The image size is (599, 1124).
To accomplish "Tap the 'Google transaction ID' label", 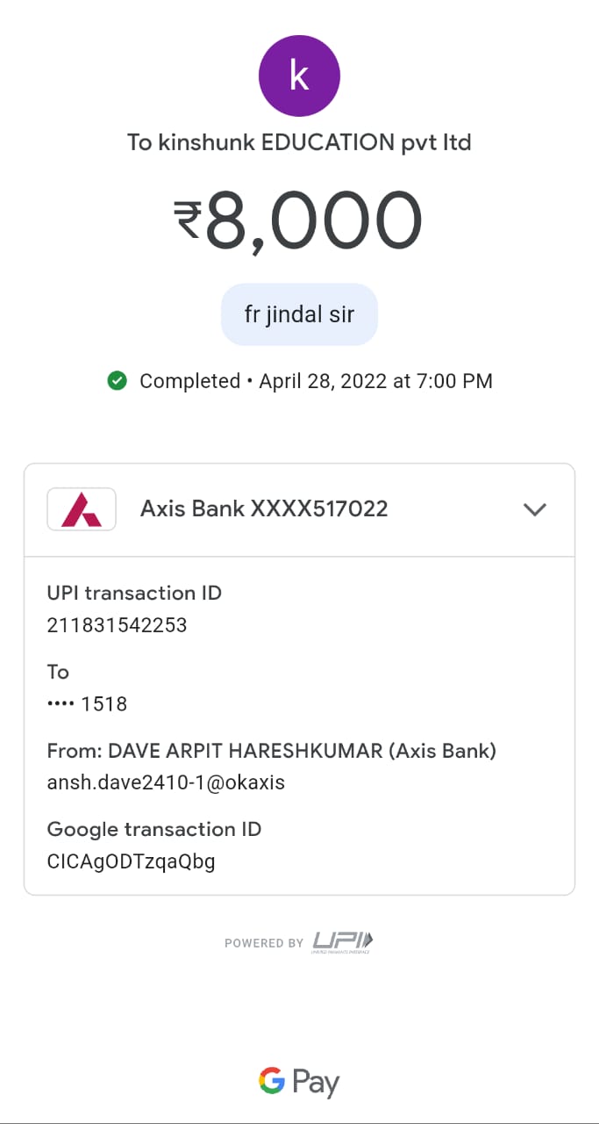I will coord(154,829).
